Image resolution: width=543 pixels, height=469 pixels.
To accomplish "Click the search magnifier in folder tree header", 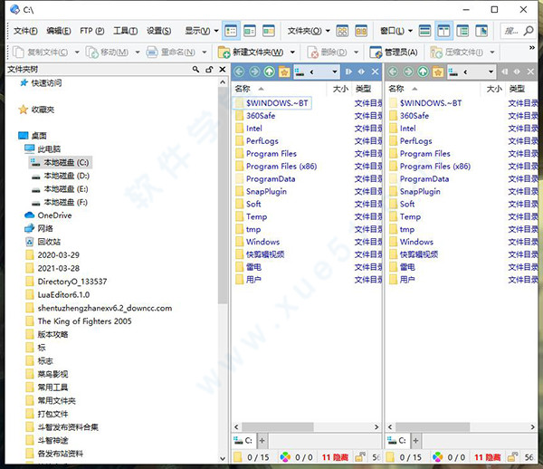I will (195, 69).
